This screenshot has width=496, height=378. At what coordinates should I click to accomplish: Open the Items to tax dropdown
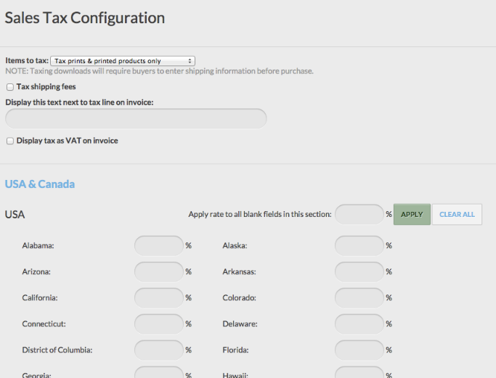123,61
